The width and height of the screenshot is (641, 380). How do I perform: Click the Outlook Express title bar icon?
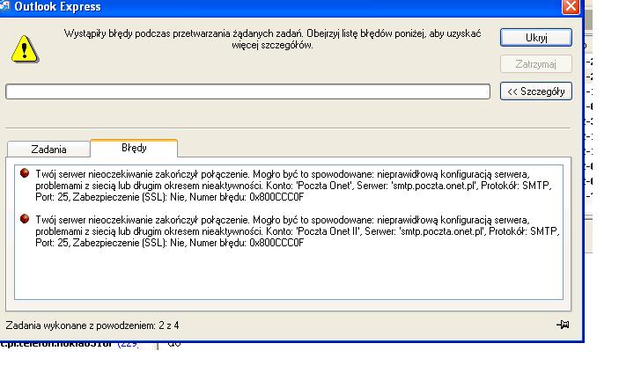pyautogui.click(x=4, y=6)
